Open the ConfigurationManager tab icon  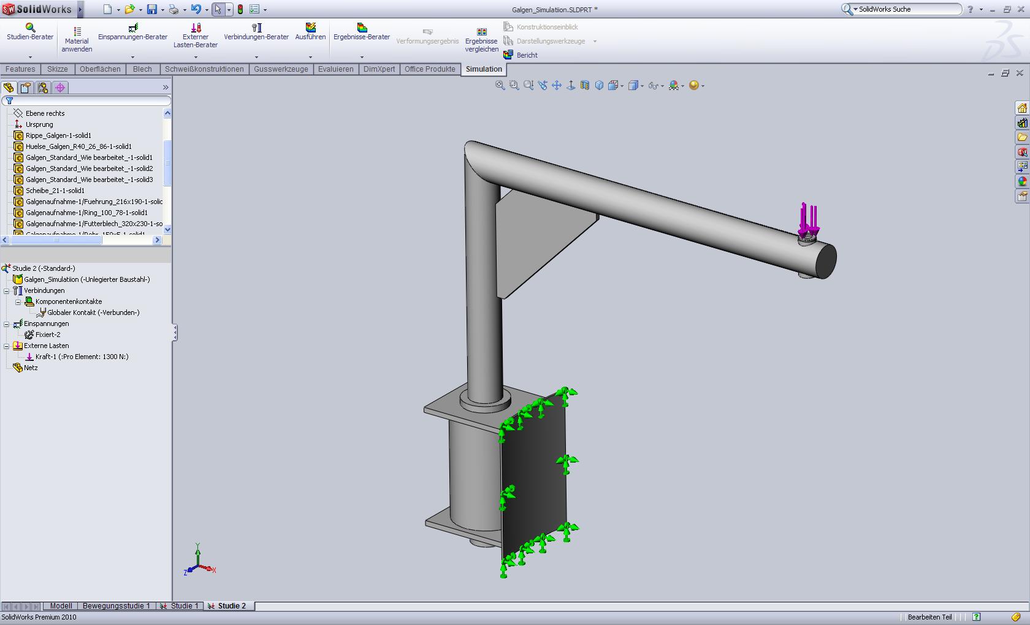coord(43,88)
